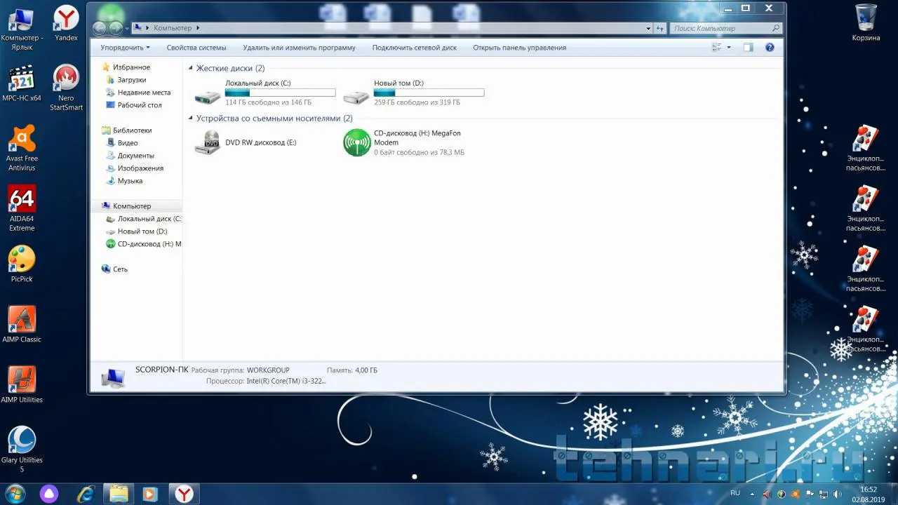Click Internet Explorer icon in taskbar

tap(86, 494)
